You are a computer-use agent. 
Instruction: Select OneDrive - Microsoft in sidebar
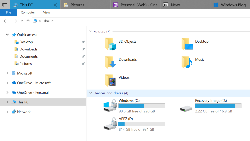[x=34, y=83]
